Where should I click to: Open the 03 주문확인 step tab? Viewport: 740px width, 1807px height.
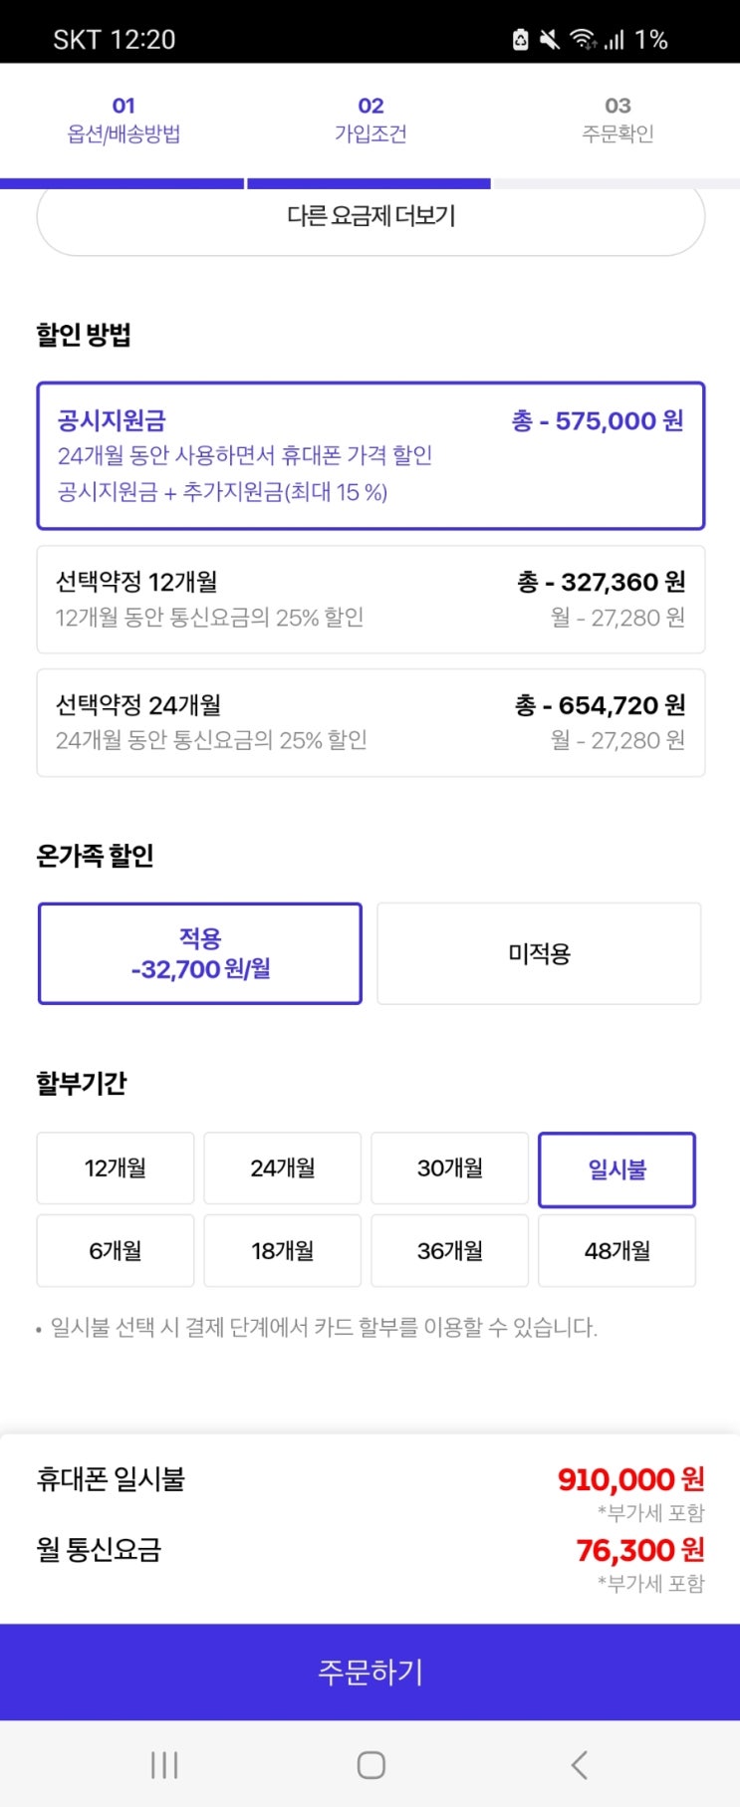(x=617, y=120)
